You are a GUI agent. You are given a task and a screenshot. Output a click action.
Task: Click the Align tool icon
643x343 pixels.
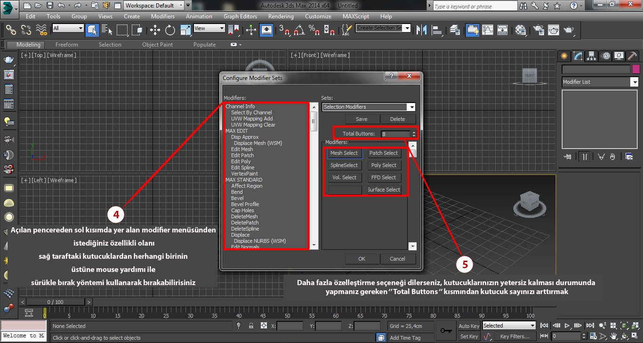(x=437, y=30)
